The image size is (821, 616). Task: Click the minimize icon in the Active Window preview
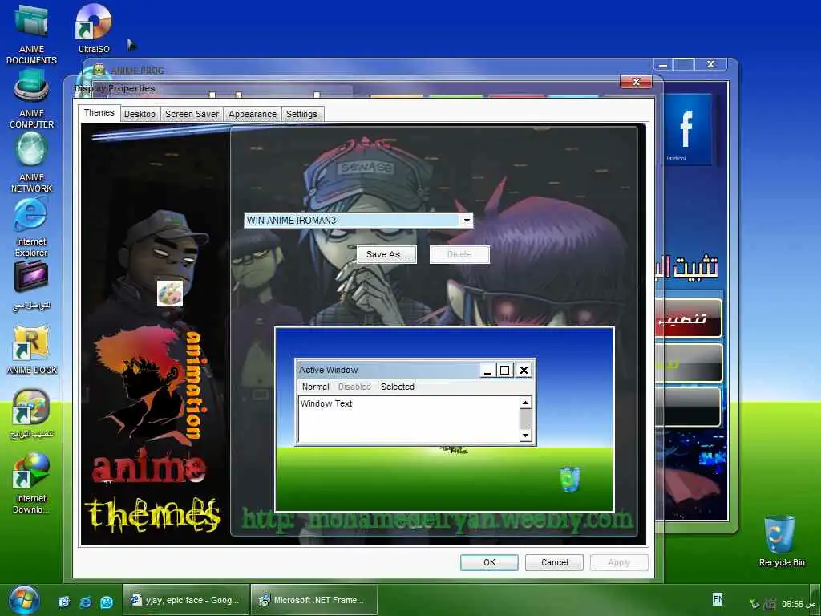[487, 371]
